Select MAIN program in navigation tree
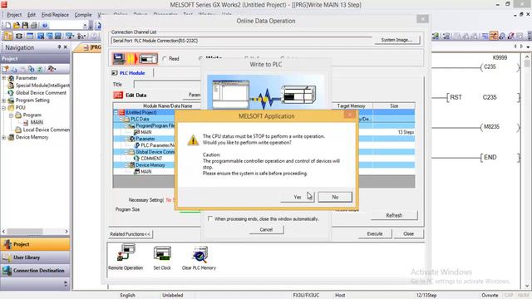The height and width of the screenshot is (299, 532). coord(37,122)
